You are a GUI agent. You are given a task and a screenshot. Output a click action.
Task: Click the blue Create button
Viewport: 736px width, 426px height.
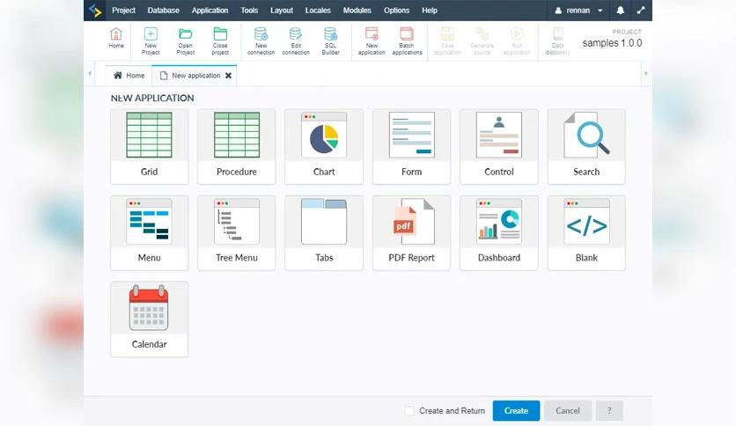(516, 411)
